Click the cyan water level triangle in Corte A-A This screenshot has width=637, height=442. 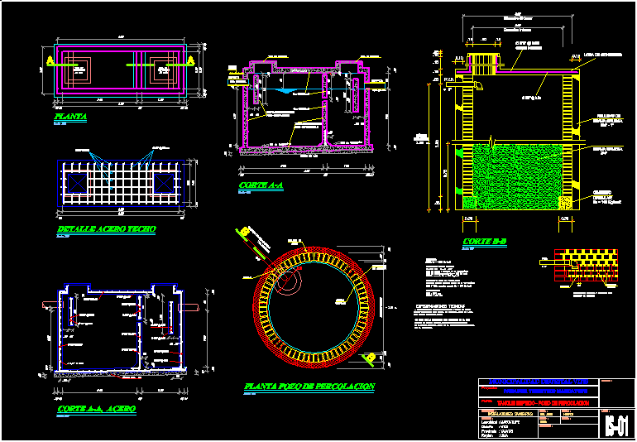285,91
